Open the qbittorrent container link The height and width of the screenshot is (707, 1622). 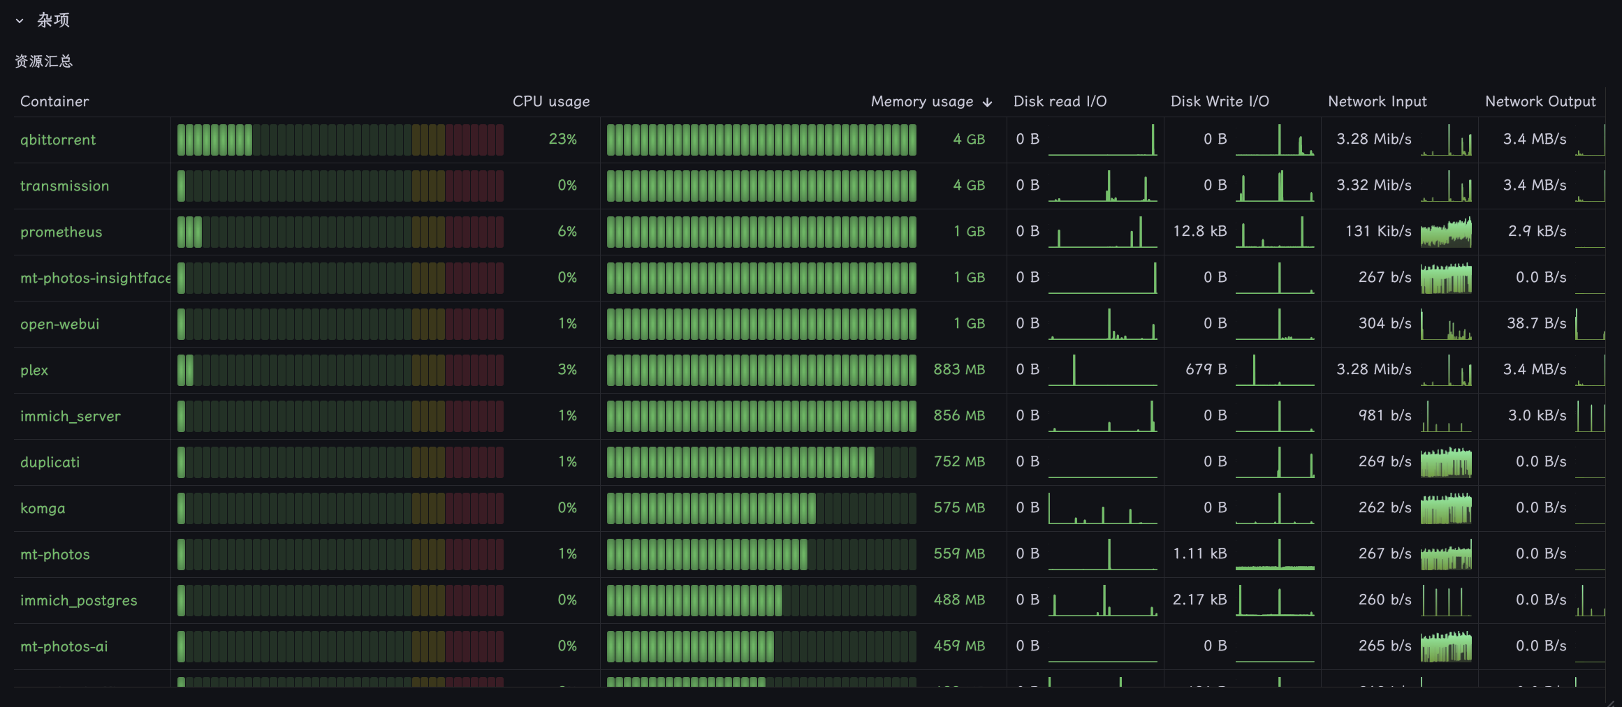[58, 140]
